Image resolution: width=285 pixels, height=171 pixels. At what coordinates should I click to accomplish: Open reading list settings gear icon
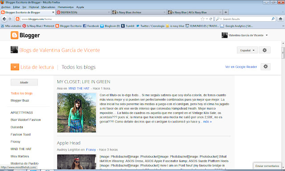click(x=265, y=67)
